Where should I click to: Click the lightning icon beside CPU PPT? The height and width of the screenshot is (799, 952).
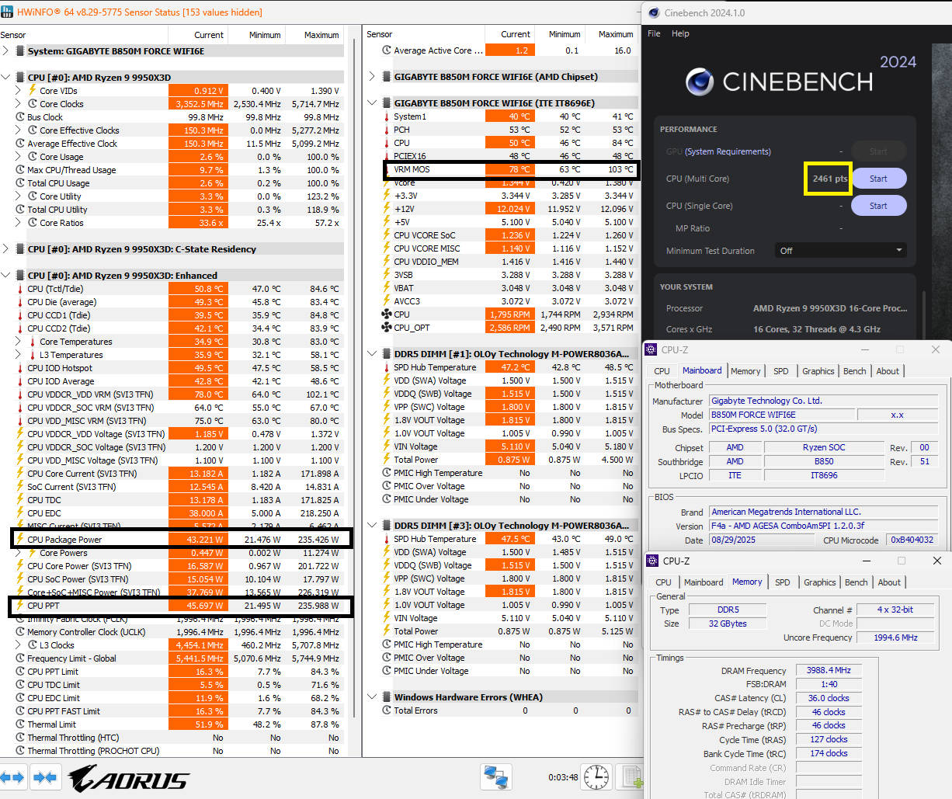click(x=20, y=605)
